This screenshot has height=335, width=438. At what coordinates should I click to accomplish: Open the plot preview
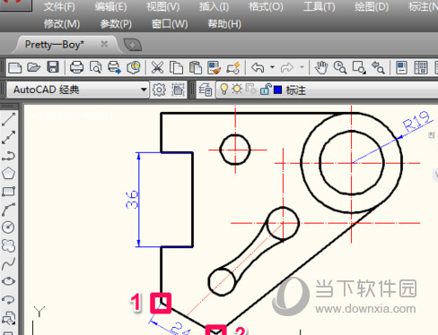95,67
